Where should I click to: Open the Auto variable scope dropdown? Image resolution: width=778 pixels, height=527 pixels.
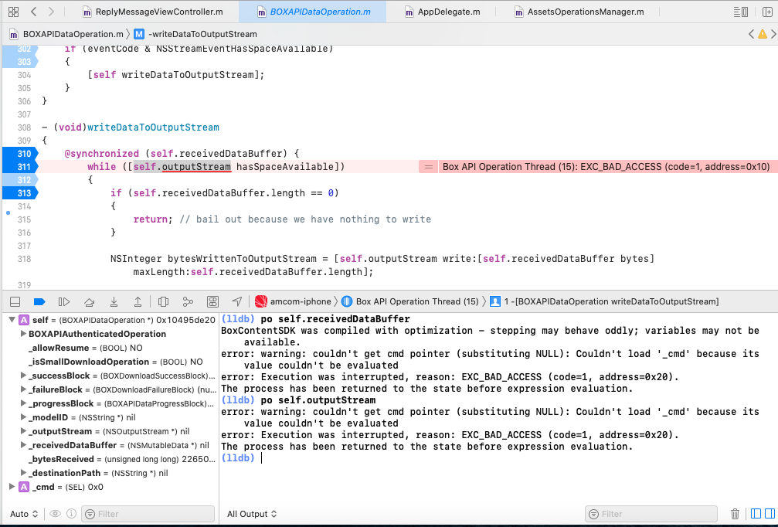[x=23, y=513]
